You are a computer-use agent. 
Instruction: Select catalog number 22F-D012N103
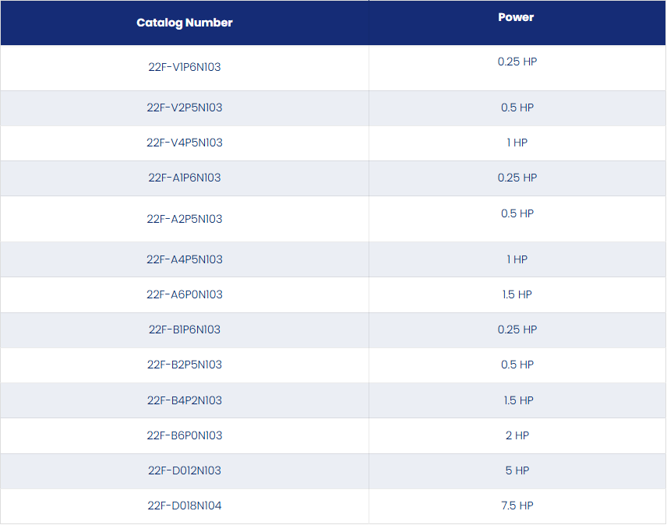[x=184, y=470]
